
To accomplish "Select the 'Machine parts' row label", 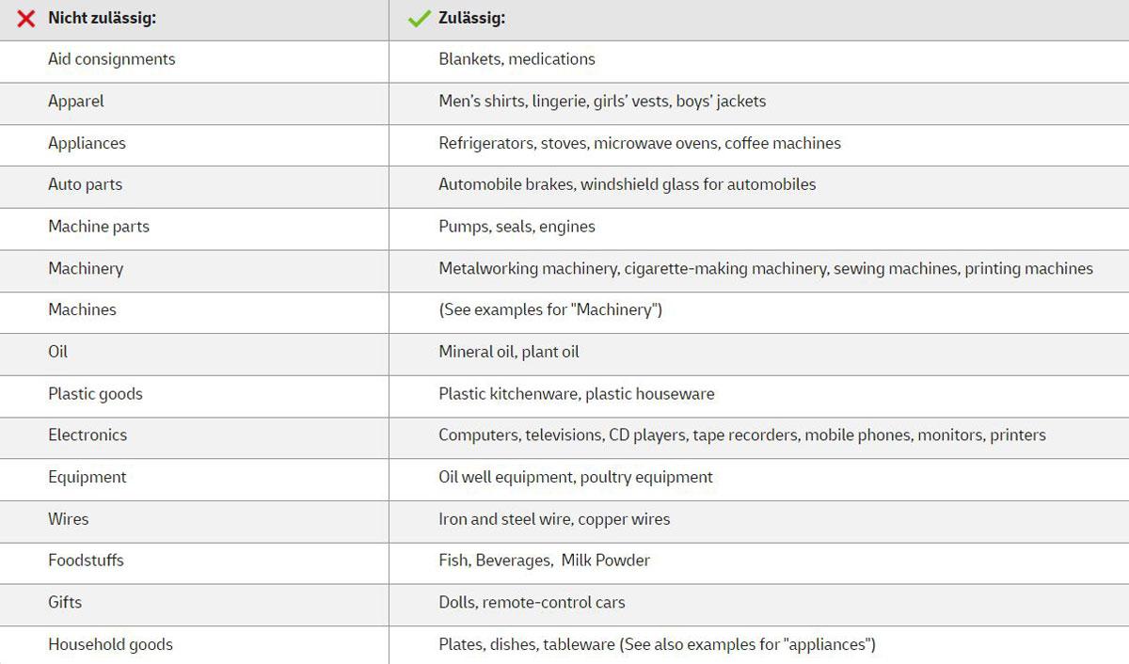I will (x=99, y=227).
